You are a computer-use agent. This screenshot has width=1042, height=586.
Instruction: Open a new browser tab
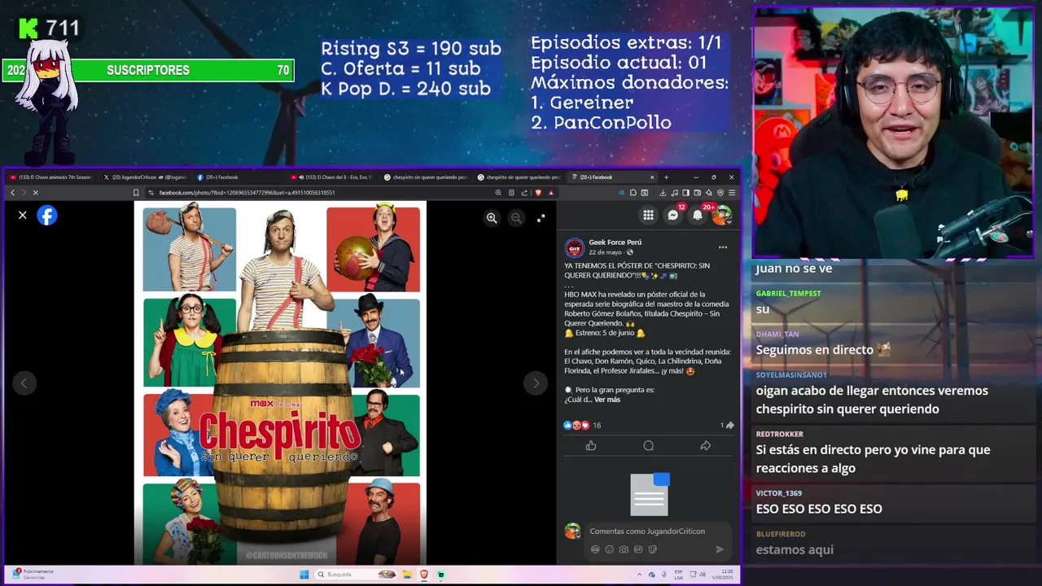pos(666,177)
